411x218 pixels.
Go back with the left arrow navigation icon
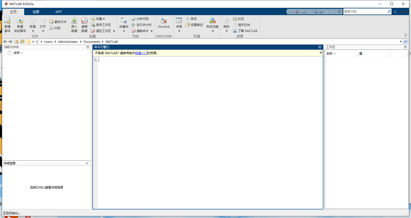pyautogui.click(x=5, y=42)
